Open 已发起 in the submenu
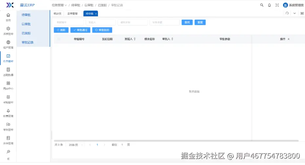The width and height of the screenshot is (305, 165). pos(26,33)
